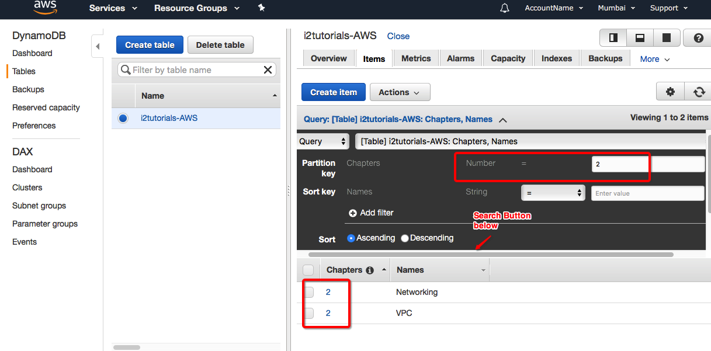Click the AWS logo home icon

click(x=45, y=8)
